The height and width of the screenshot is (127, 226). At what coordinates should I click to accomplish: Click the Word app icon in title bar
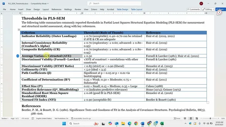pos(4,4)
